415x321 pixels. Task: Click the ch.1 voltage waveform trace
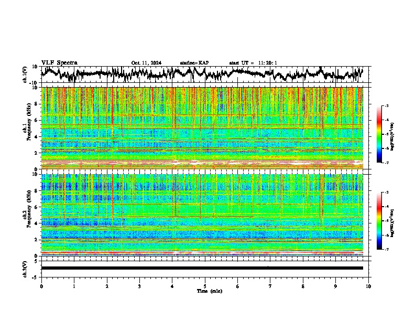point(202,73)
